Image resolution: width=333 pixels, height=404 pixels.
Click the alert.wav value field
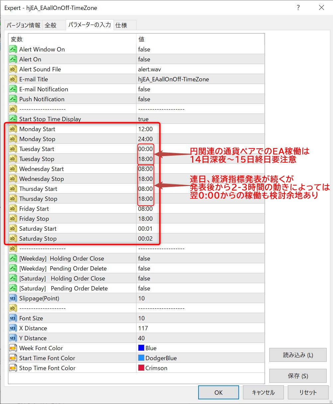[x=200, y=69]
